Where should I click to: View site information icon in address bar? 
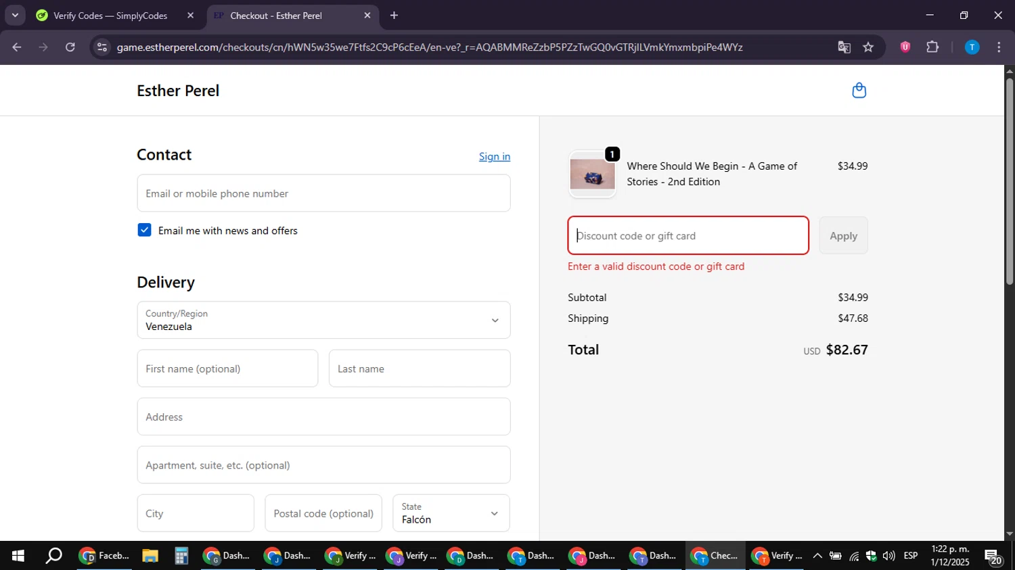tap(102, 47)
